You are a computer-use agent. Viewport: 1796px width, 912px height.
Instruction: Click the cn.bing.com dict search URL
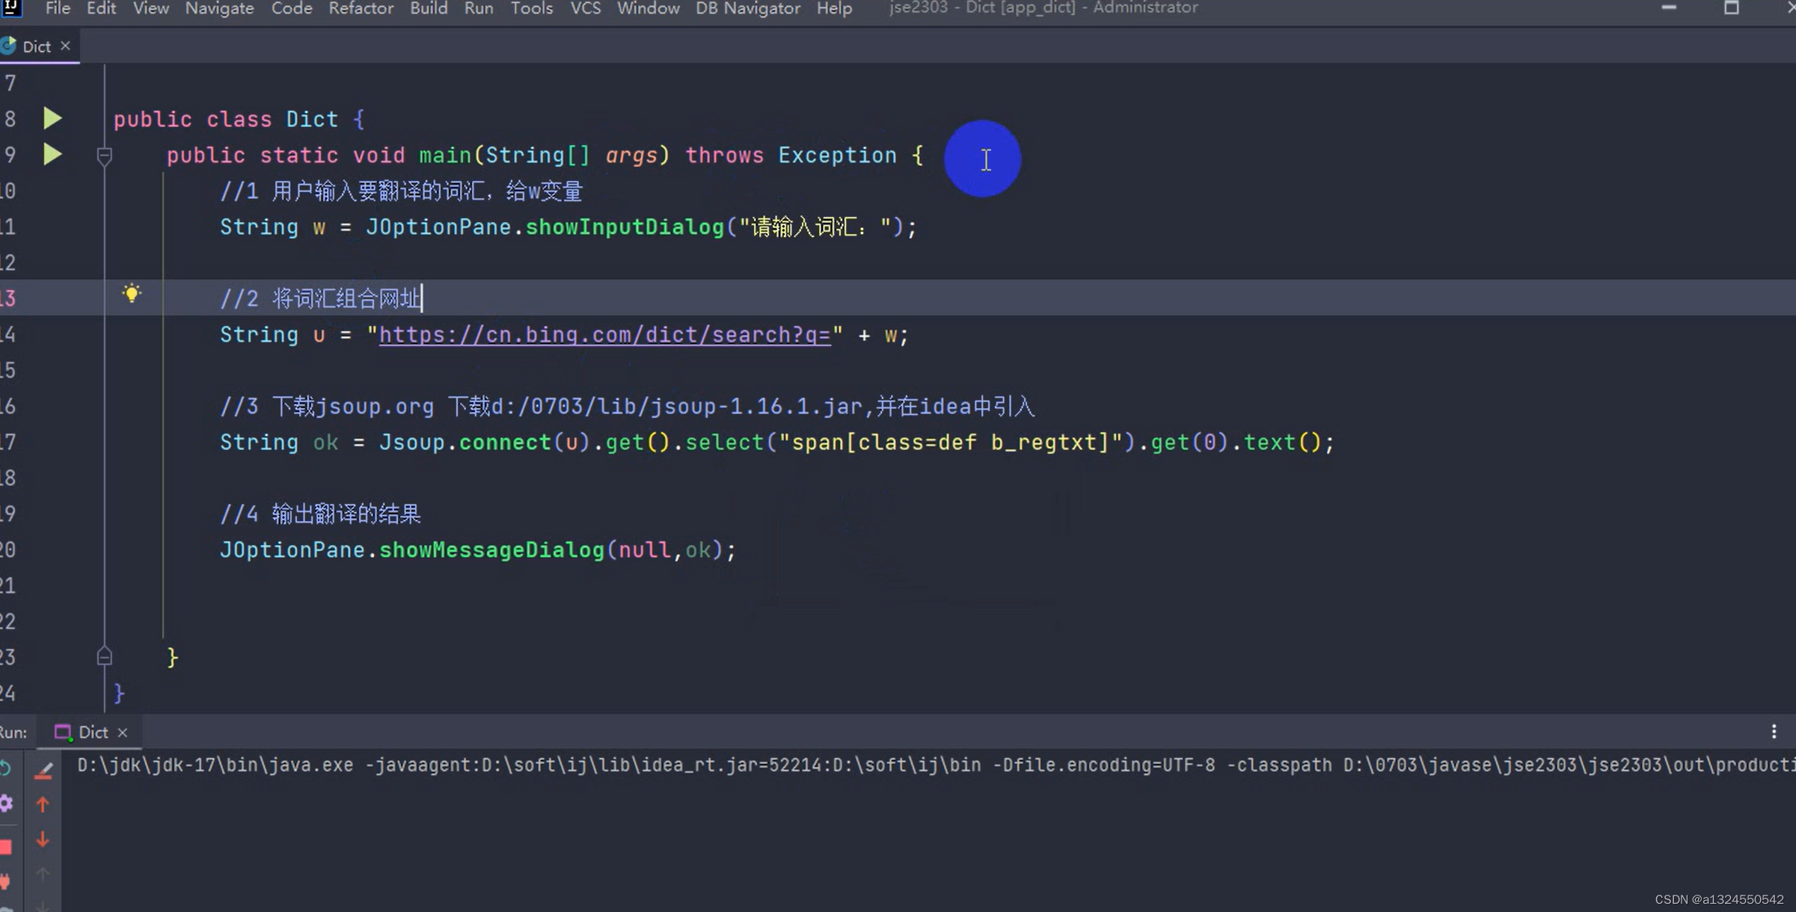pos(604,334)
